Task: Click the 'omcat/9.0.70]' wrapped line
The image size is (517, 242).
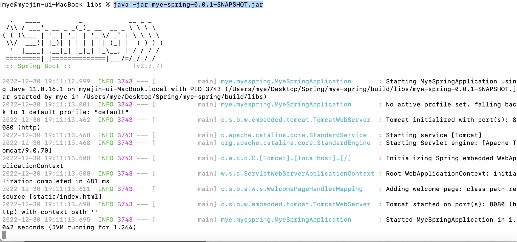Action: (x=27, y=151)
